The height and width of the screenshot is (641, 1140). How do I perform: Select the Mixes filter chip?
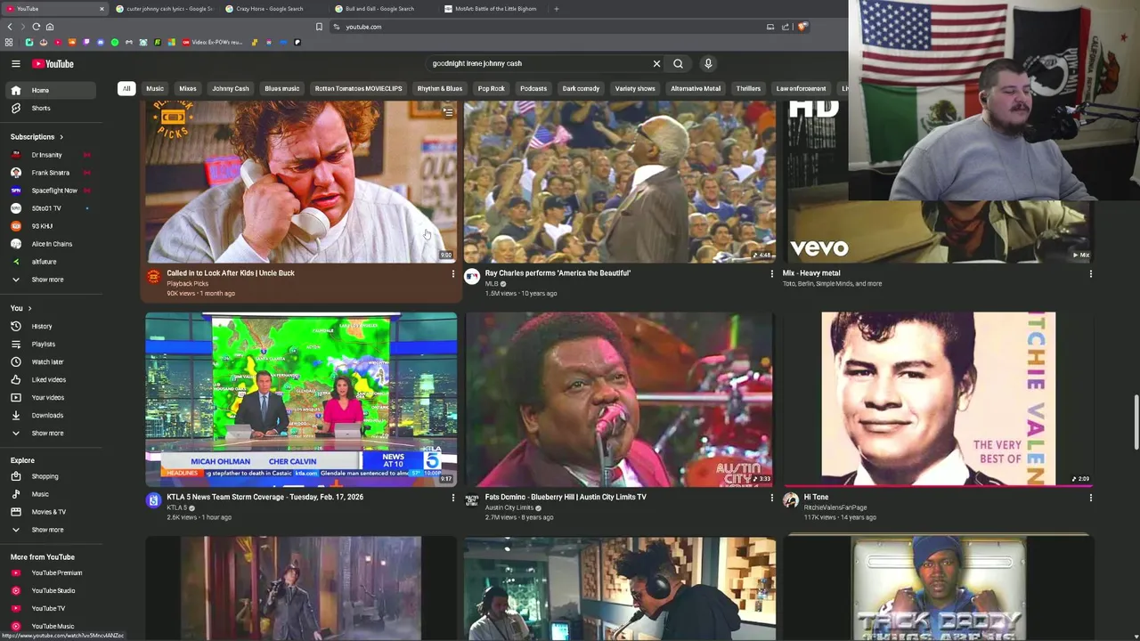(188, 88)
